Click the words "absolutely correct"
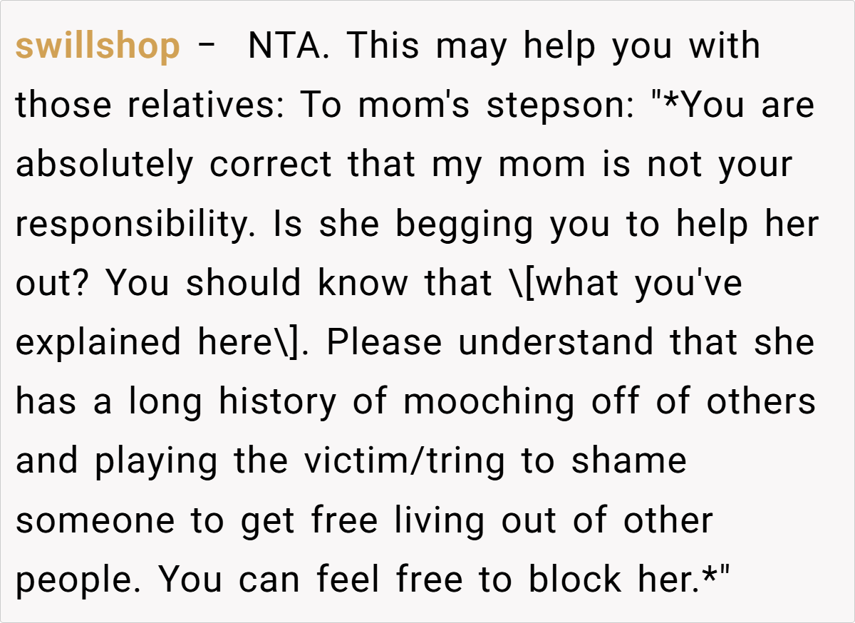Image resolution: width=855 pixels, height=623 pixels. 174,165
